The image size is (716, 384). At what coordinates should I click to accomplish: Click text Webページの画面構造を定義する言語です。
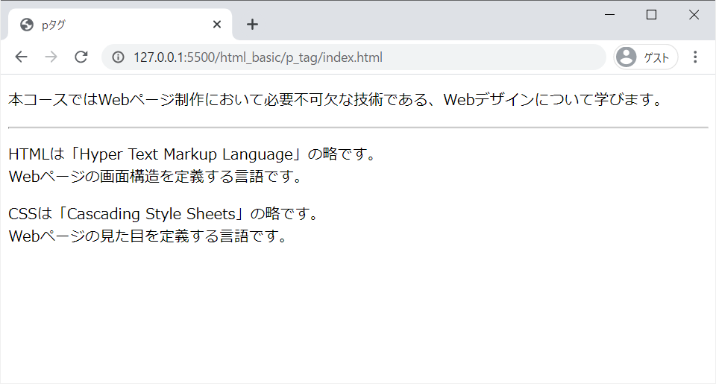[x=156, y=176]
